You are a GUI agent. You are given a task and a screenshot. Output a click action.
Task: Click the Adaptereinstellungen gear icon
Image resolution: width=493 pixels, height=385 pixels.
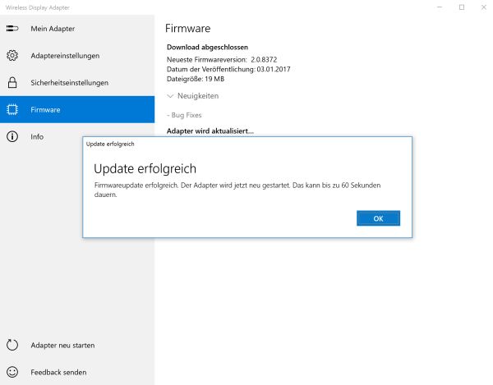pos(12,56)
